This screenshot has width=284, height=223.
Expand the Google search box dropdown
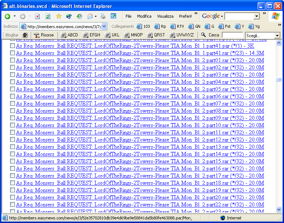[257, 16]
